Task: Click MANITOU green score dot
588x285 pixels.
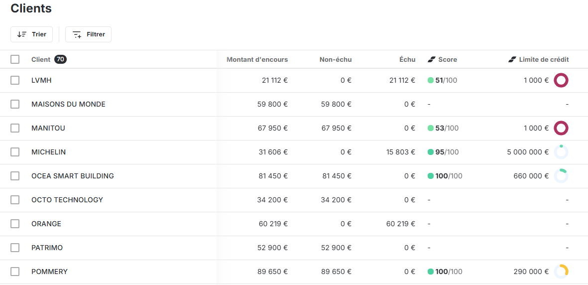Action: tap(431, 128)
